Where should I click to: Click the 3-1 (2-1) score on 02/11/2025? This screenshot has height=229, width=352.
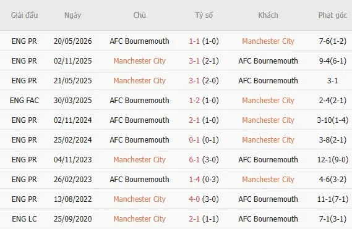204,60
